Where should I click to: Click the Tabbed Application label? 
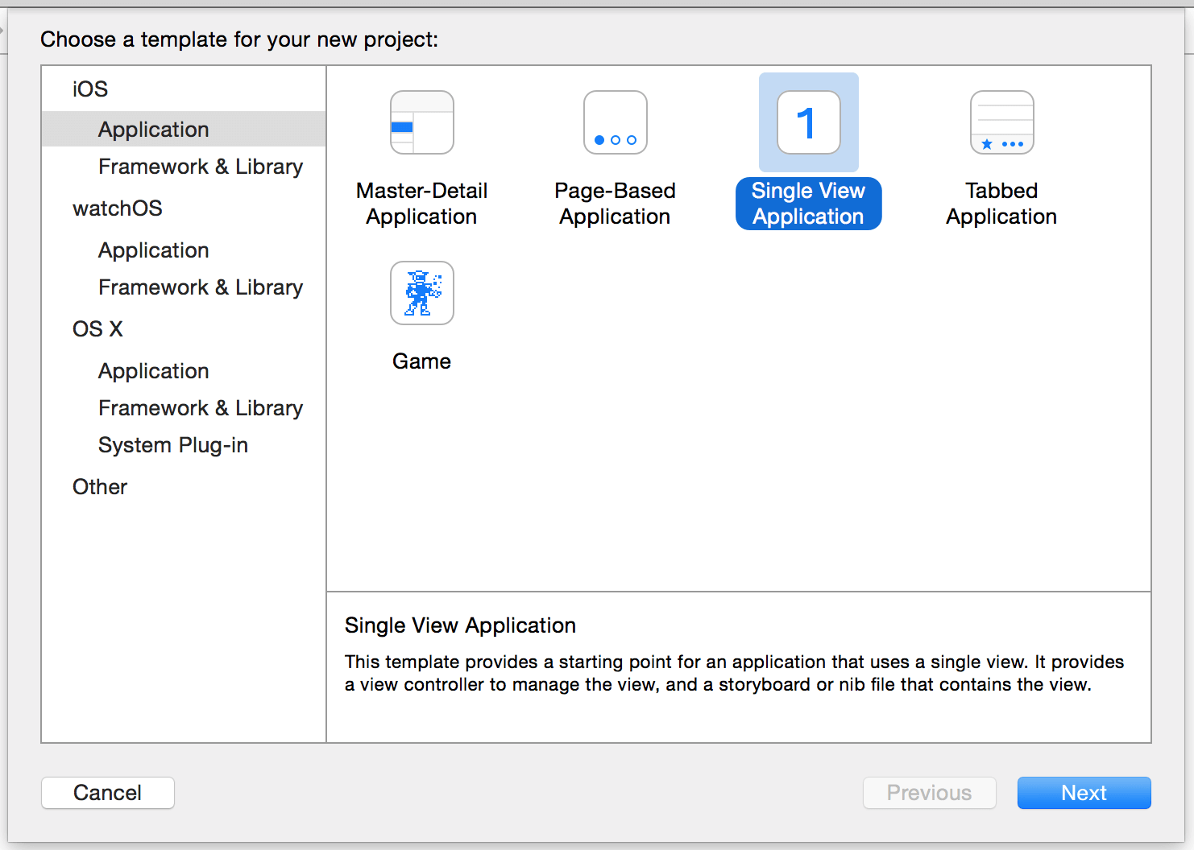pos(1001,204)
